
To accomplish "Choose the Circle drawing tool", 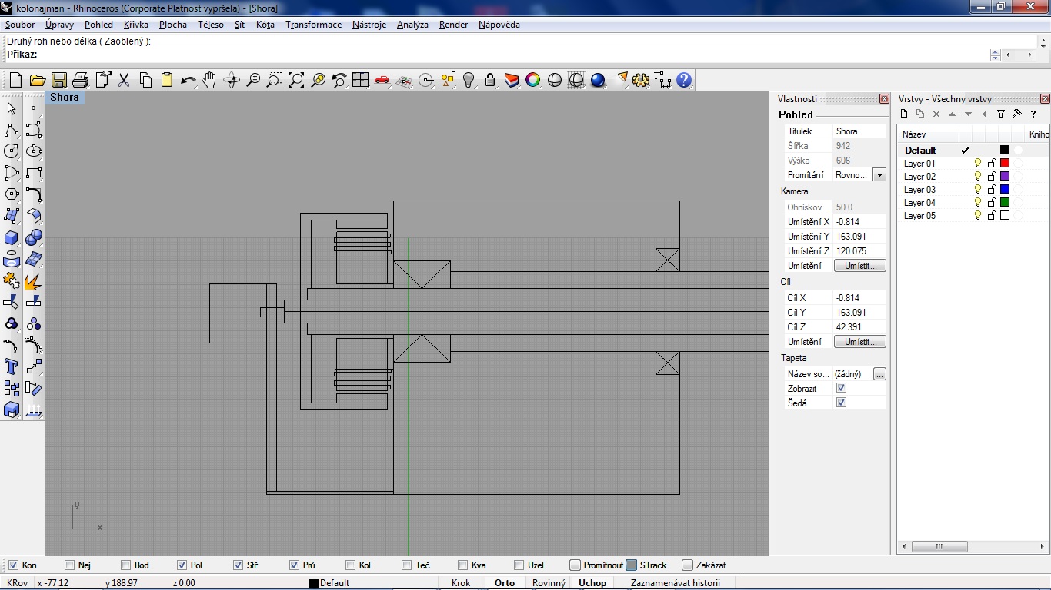I will tap(12, 151).
